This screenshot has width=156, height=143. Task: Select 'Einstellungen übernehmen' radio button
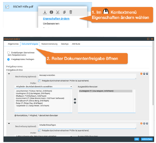pos(8,53)
